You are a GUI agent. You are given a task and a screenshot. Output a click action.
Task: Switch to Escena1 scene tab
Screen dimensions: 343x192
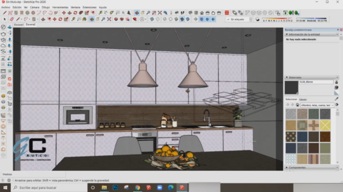(19, 25)
